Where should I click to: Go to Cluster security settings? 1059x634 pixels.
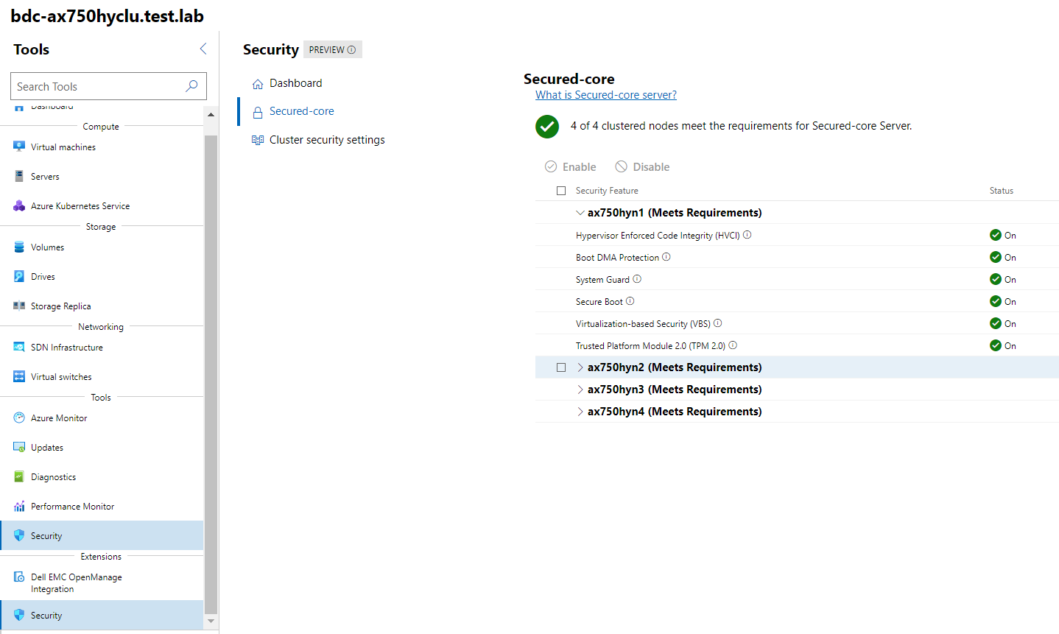[327, 140]
